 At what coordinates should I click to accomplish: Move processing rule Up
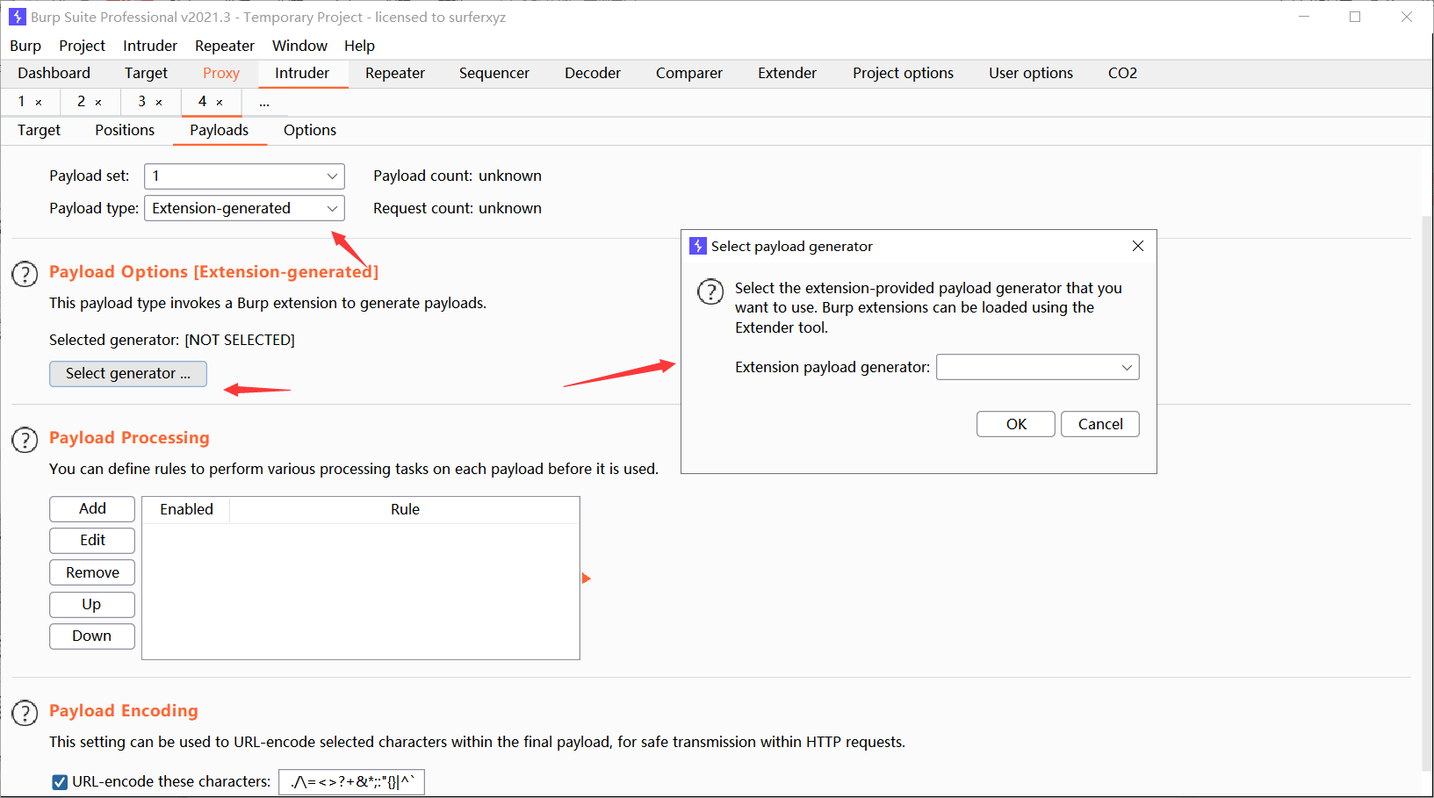pyautogui.click(x=92, y=605)
